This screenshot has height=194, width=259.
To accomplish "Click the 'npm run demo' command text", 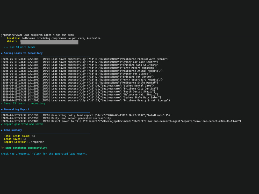I will (65, 35).
